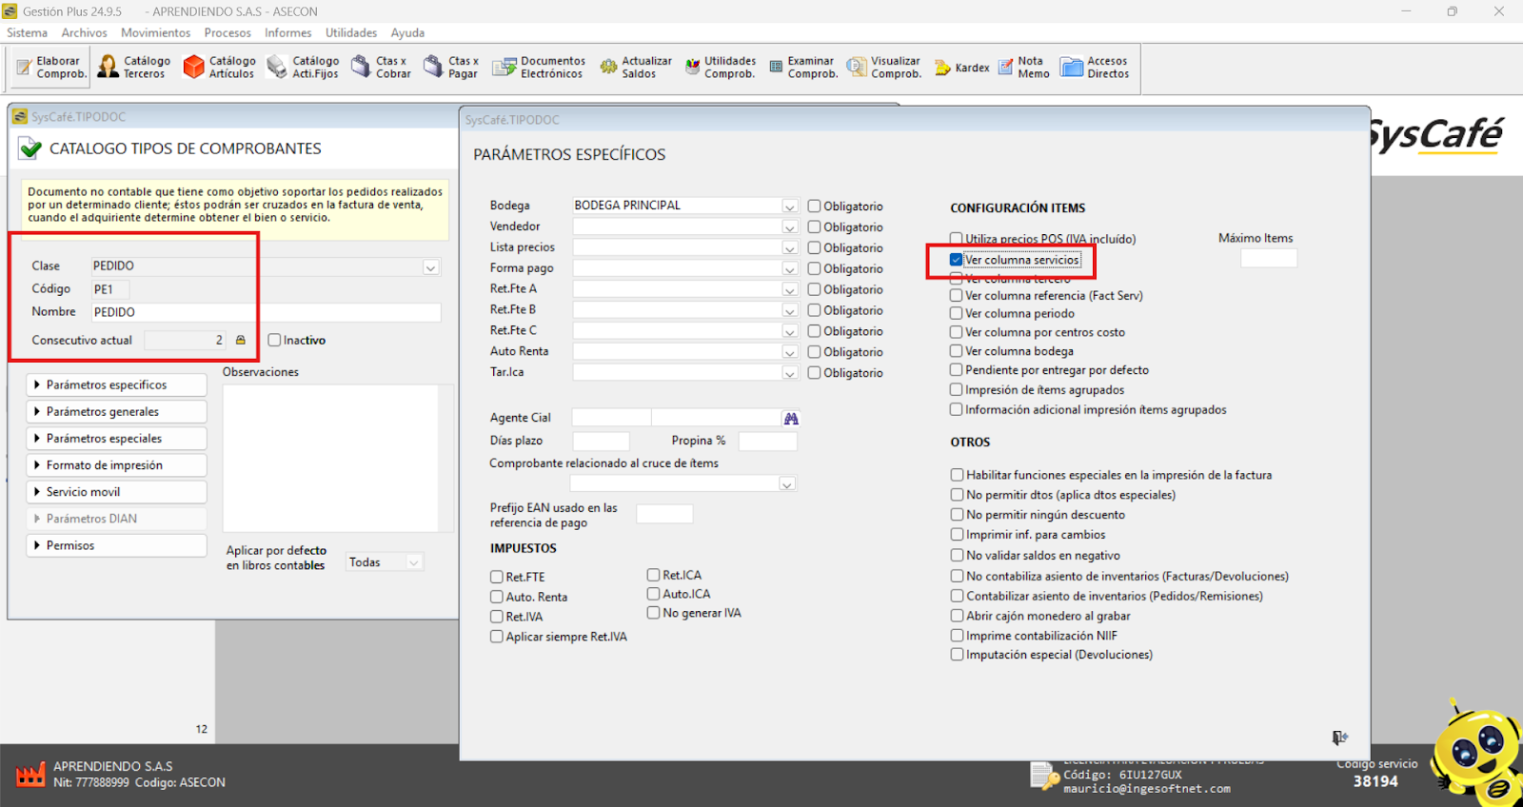Click the lock icon next to Consecutivo actual
Image resolution: width=1523 pixels, height=807 pixels.
(x=241, y=340)
